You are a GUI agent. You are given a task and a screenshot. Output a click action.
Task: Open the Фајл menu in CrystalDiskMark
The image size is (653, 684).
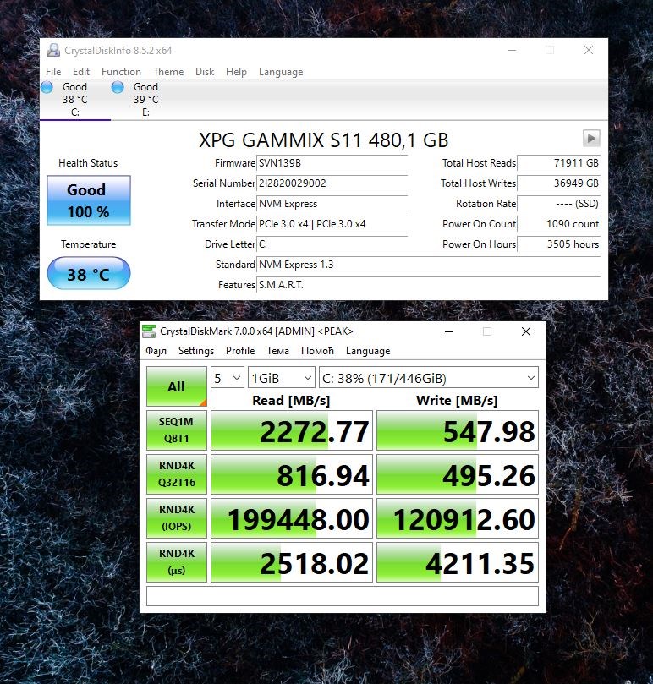click(x=156, y=351)
